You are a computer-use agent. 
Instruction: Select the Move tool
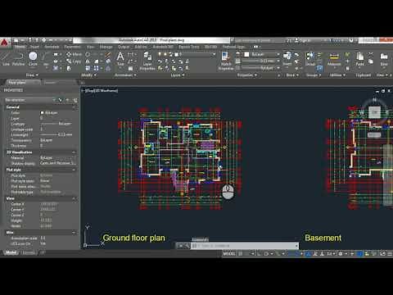click(x=74, y=54)
